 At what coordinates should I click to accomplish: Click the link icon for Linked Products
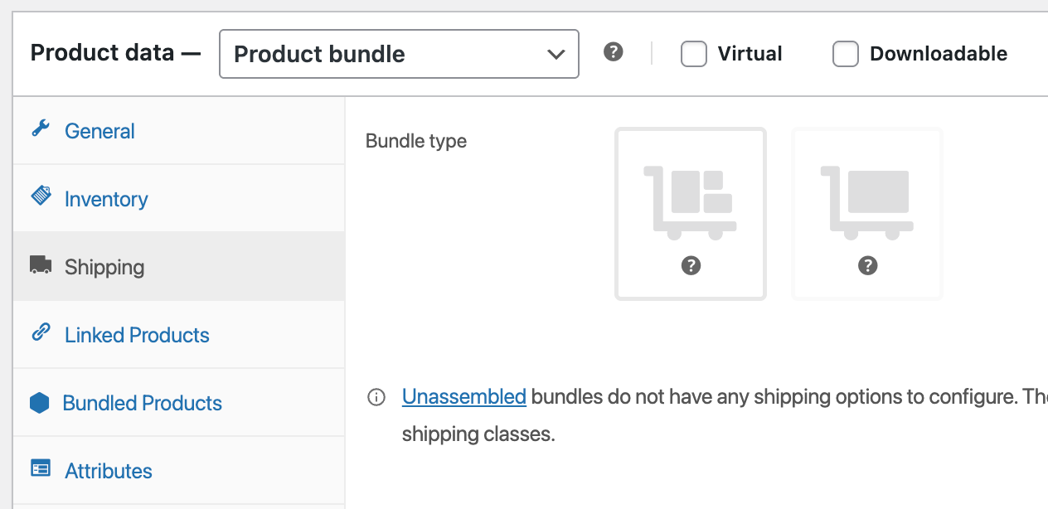[40, 334]
